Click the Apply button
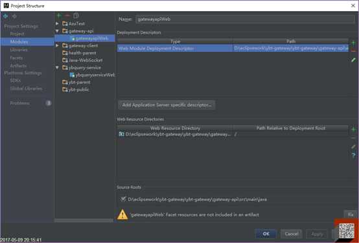Viewport: 359px width, 243px height. [x=317, y=234]
